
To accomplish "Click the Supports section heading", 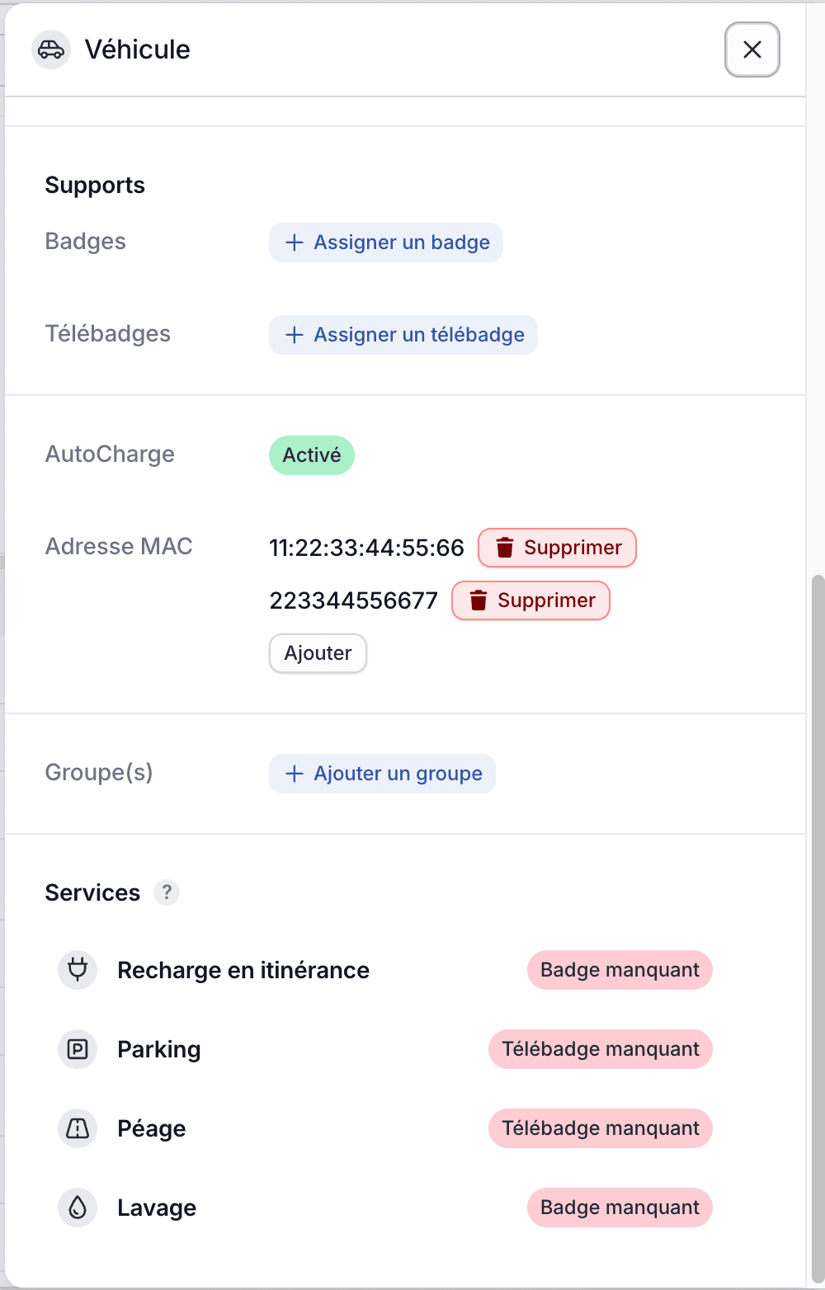I will 95,186.
